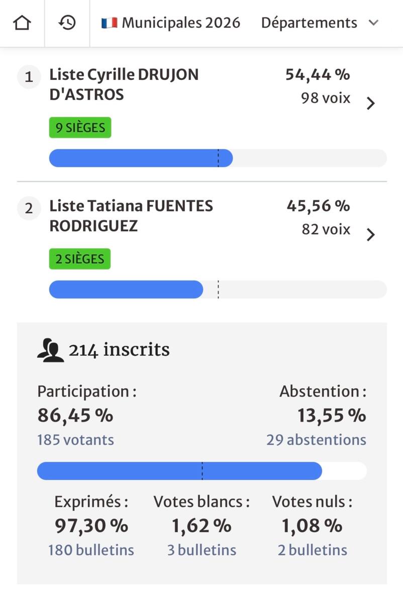
Task: Select the Municipales 2026 menu item
Action: click(x=180, y=23)
